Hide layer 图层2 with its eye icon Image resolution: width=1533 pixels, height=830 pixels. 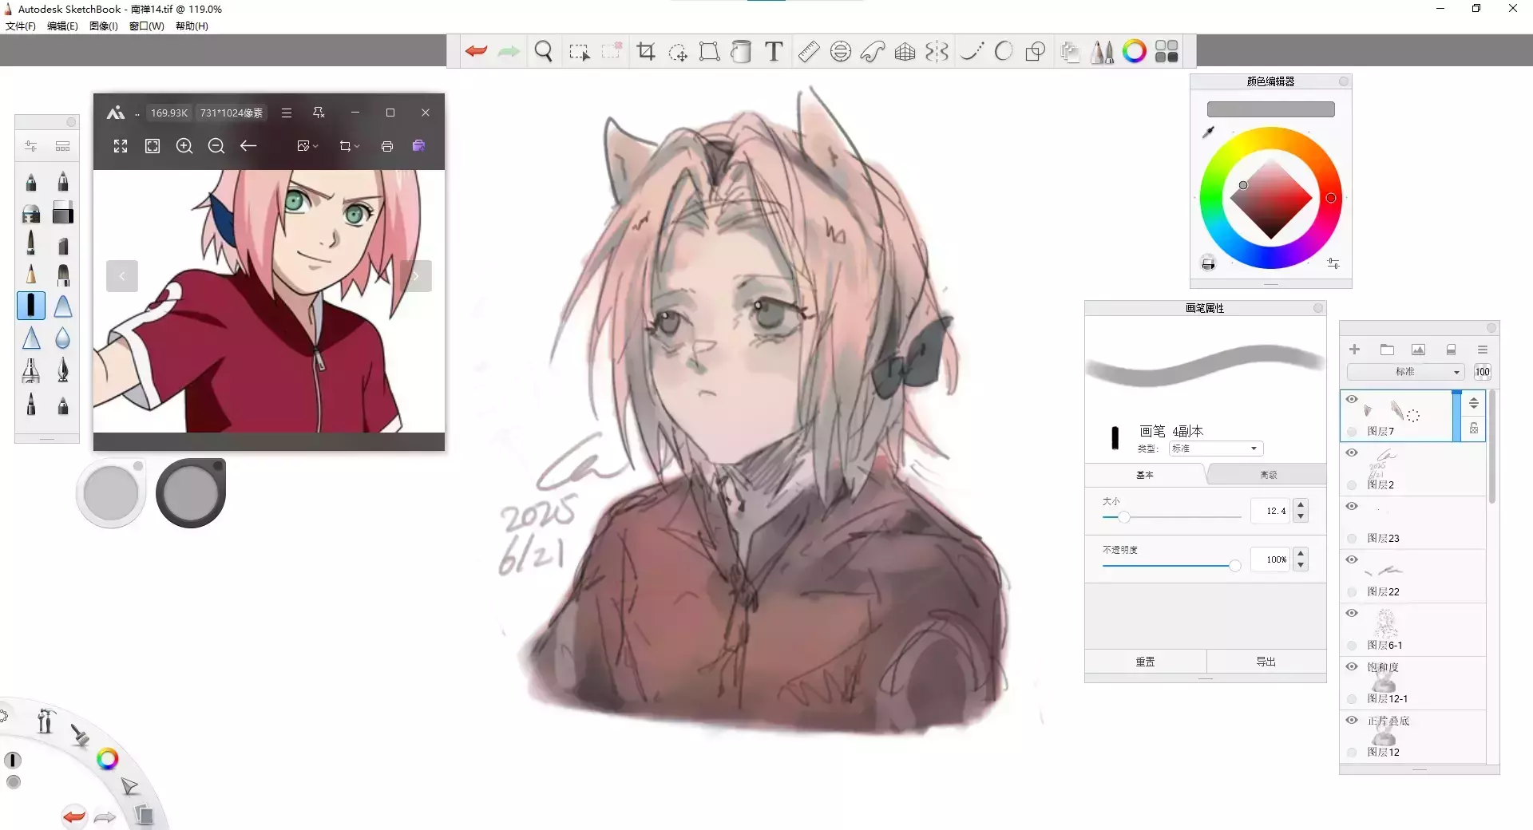(1352, 453)
